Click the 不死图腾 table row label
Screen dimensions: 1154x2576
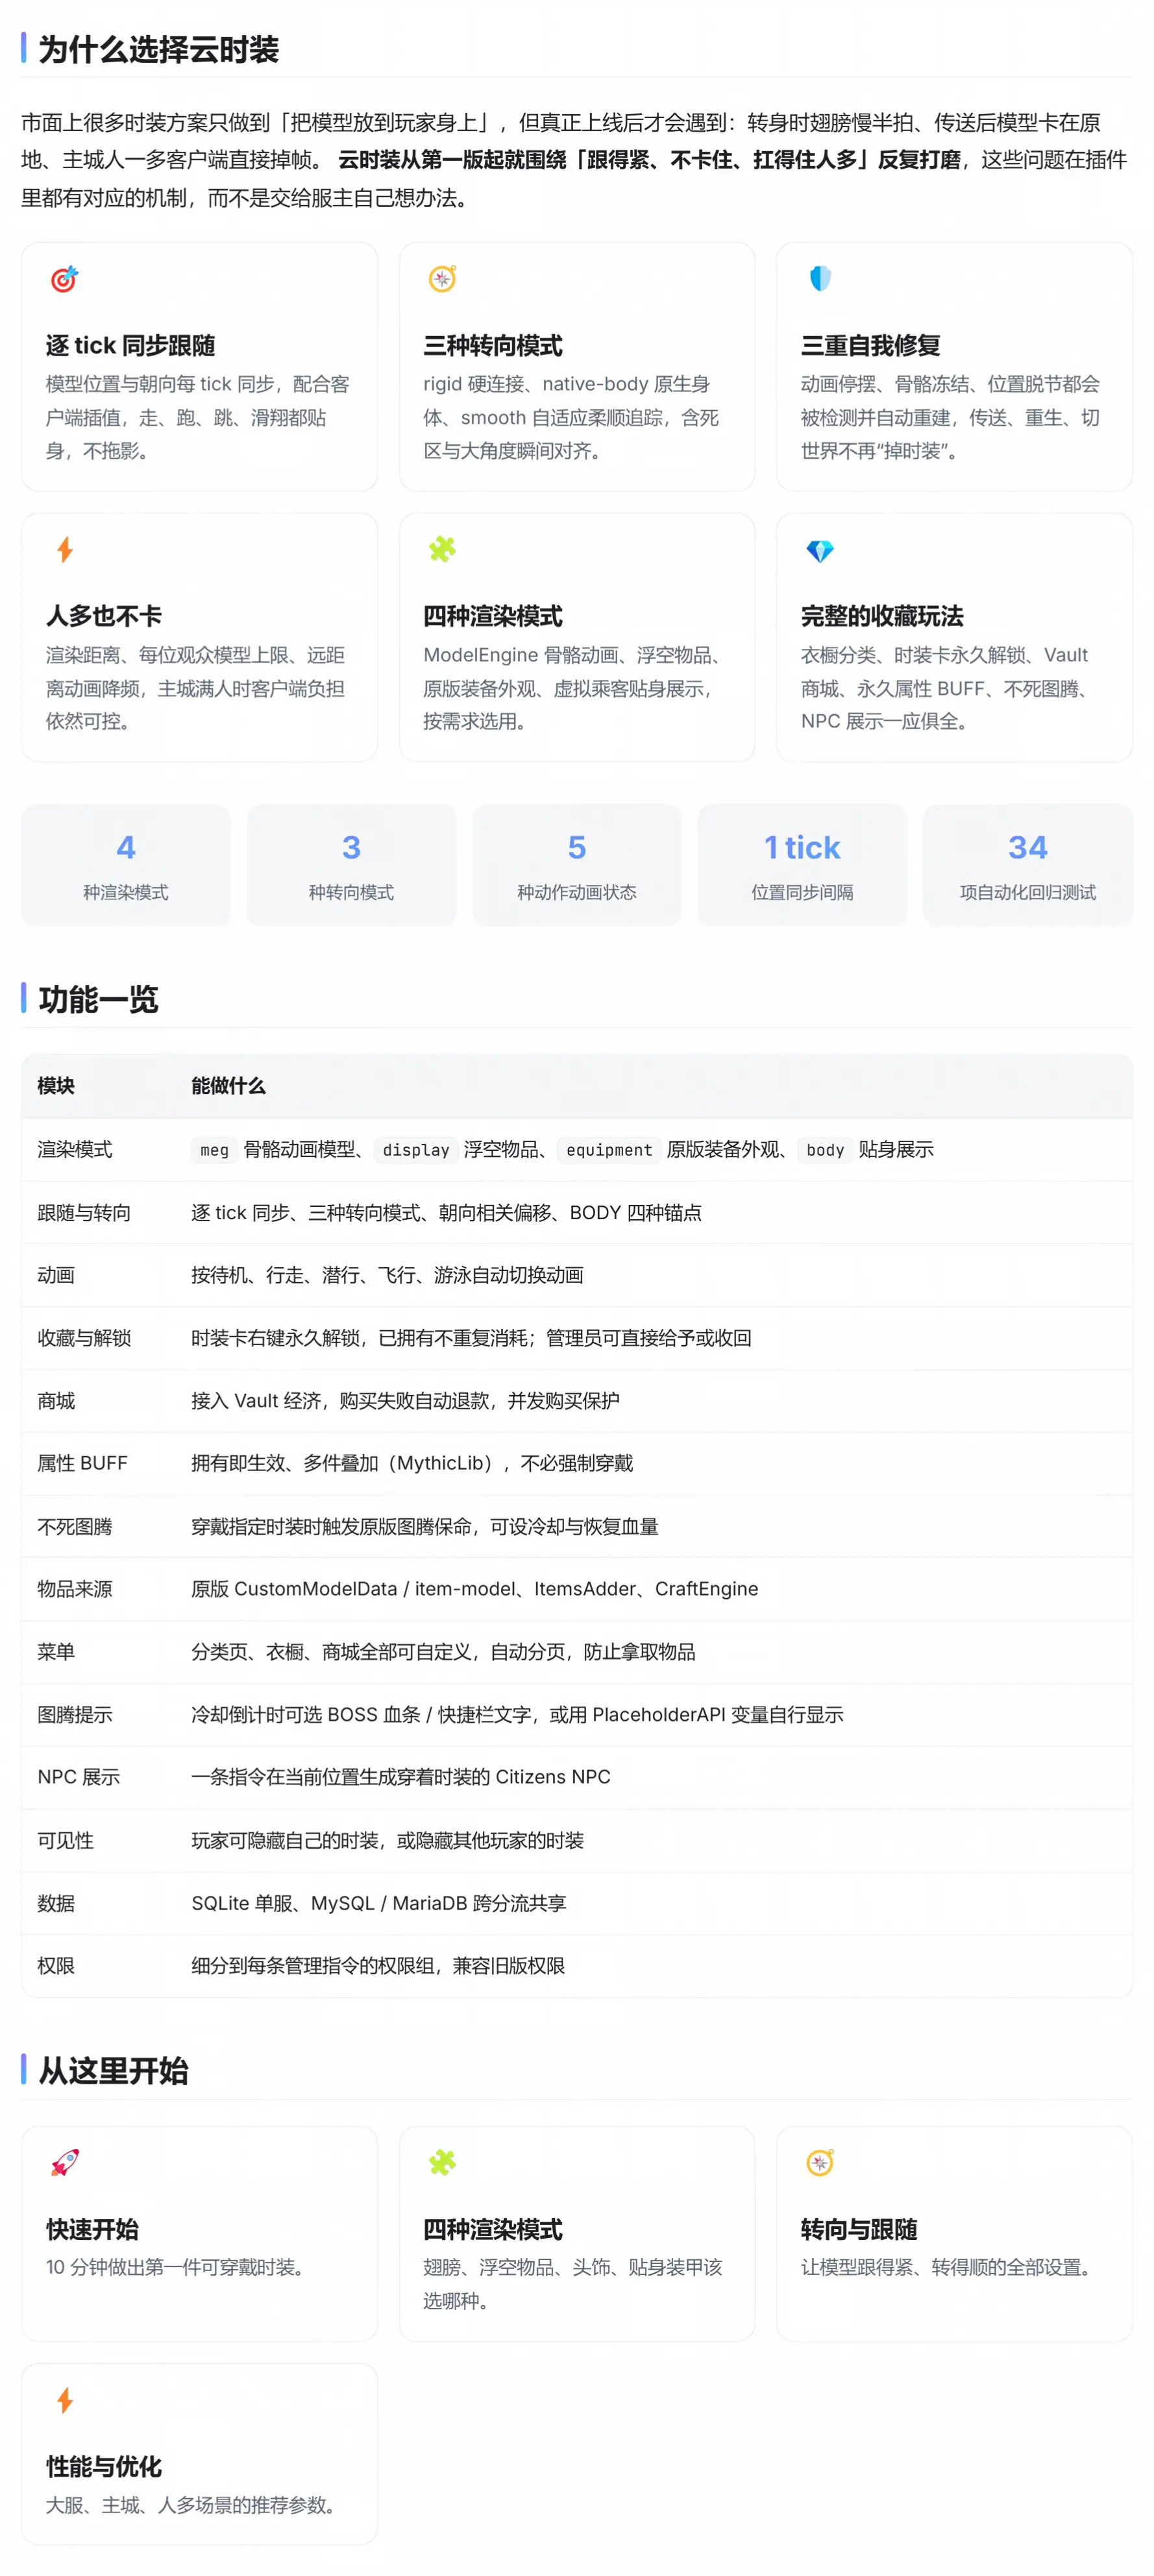click(75, 1526)
